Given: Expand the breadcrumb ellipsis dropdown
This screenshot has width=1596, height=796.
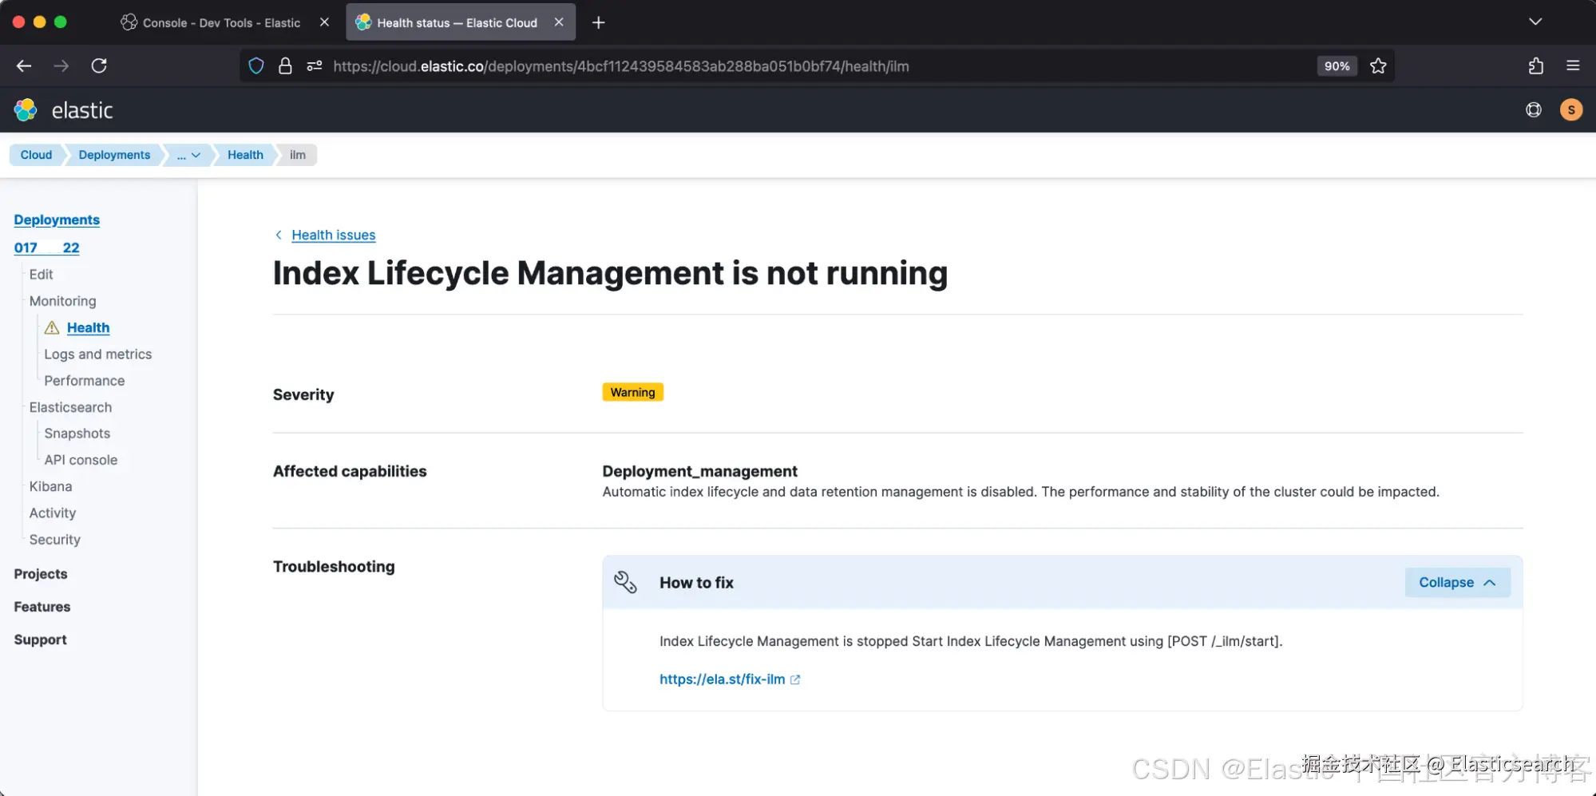Looking at the screenshot, I should coord(188,155).
